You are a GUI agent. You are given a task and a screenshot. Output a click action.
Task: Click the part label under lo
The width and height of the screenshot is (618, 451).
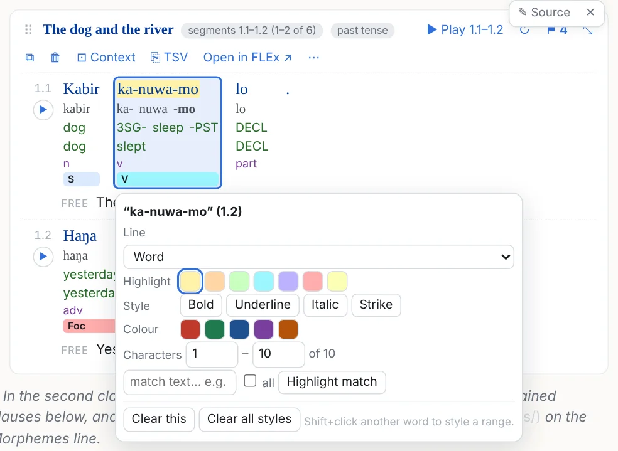[x=246, y=164]
